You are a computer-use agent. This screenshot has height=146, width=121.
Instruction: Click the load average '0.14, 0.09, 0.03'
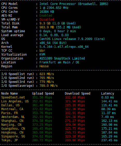pyautogui.click(x=54, y=35)
